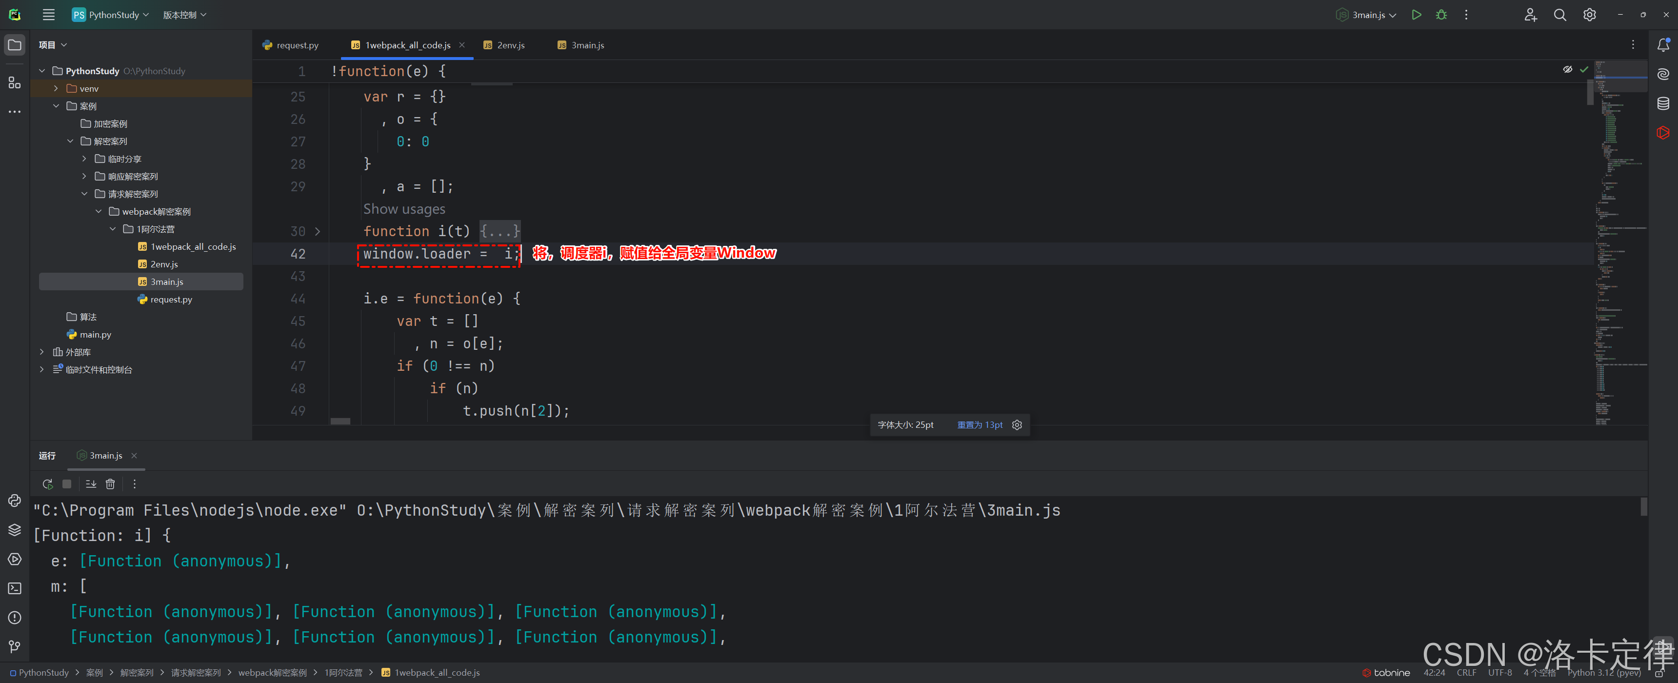Toggle soft-wrap scroll to end button

tap(91, 483)
